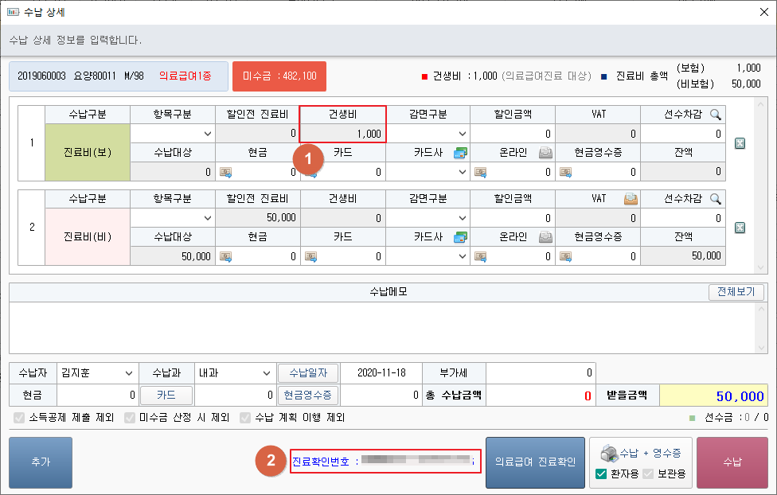Remove row 2 진료비(비) with the X icon
Viewport: 777px width, 495px height.
740,228
